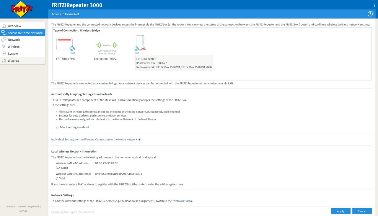The width and height of the screenshot is (378, 216).
Task: Click the Network Settings heading
Action: pyautogui.click(x=62, y=195)
